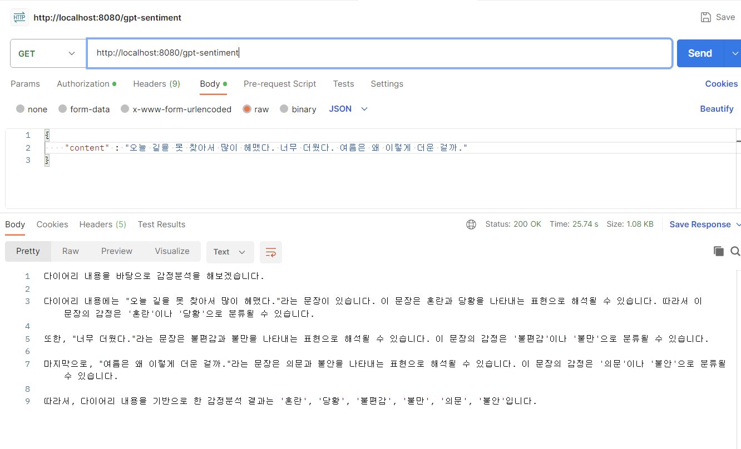Click the Save Response link
The width and height of the screenshot is (741, 449).
[700, 225]
